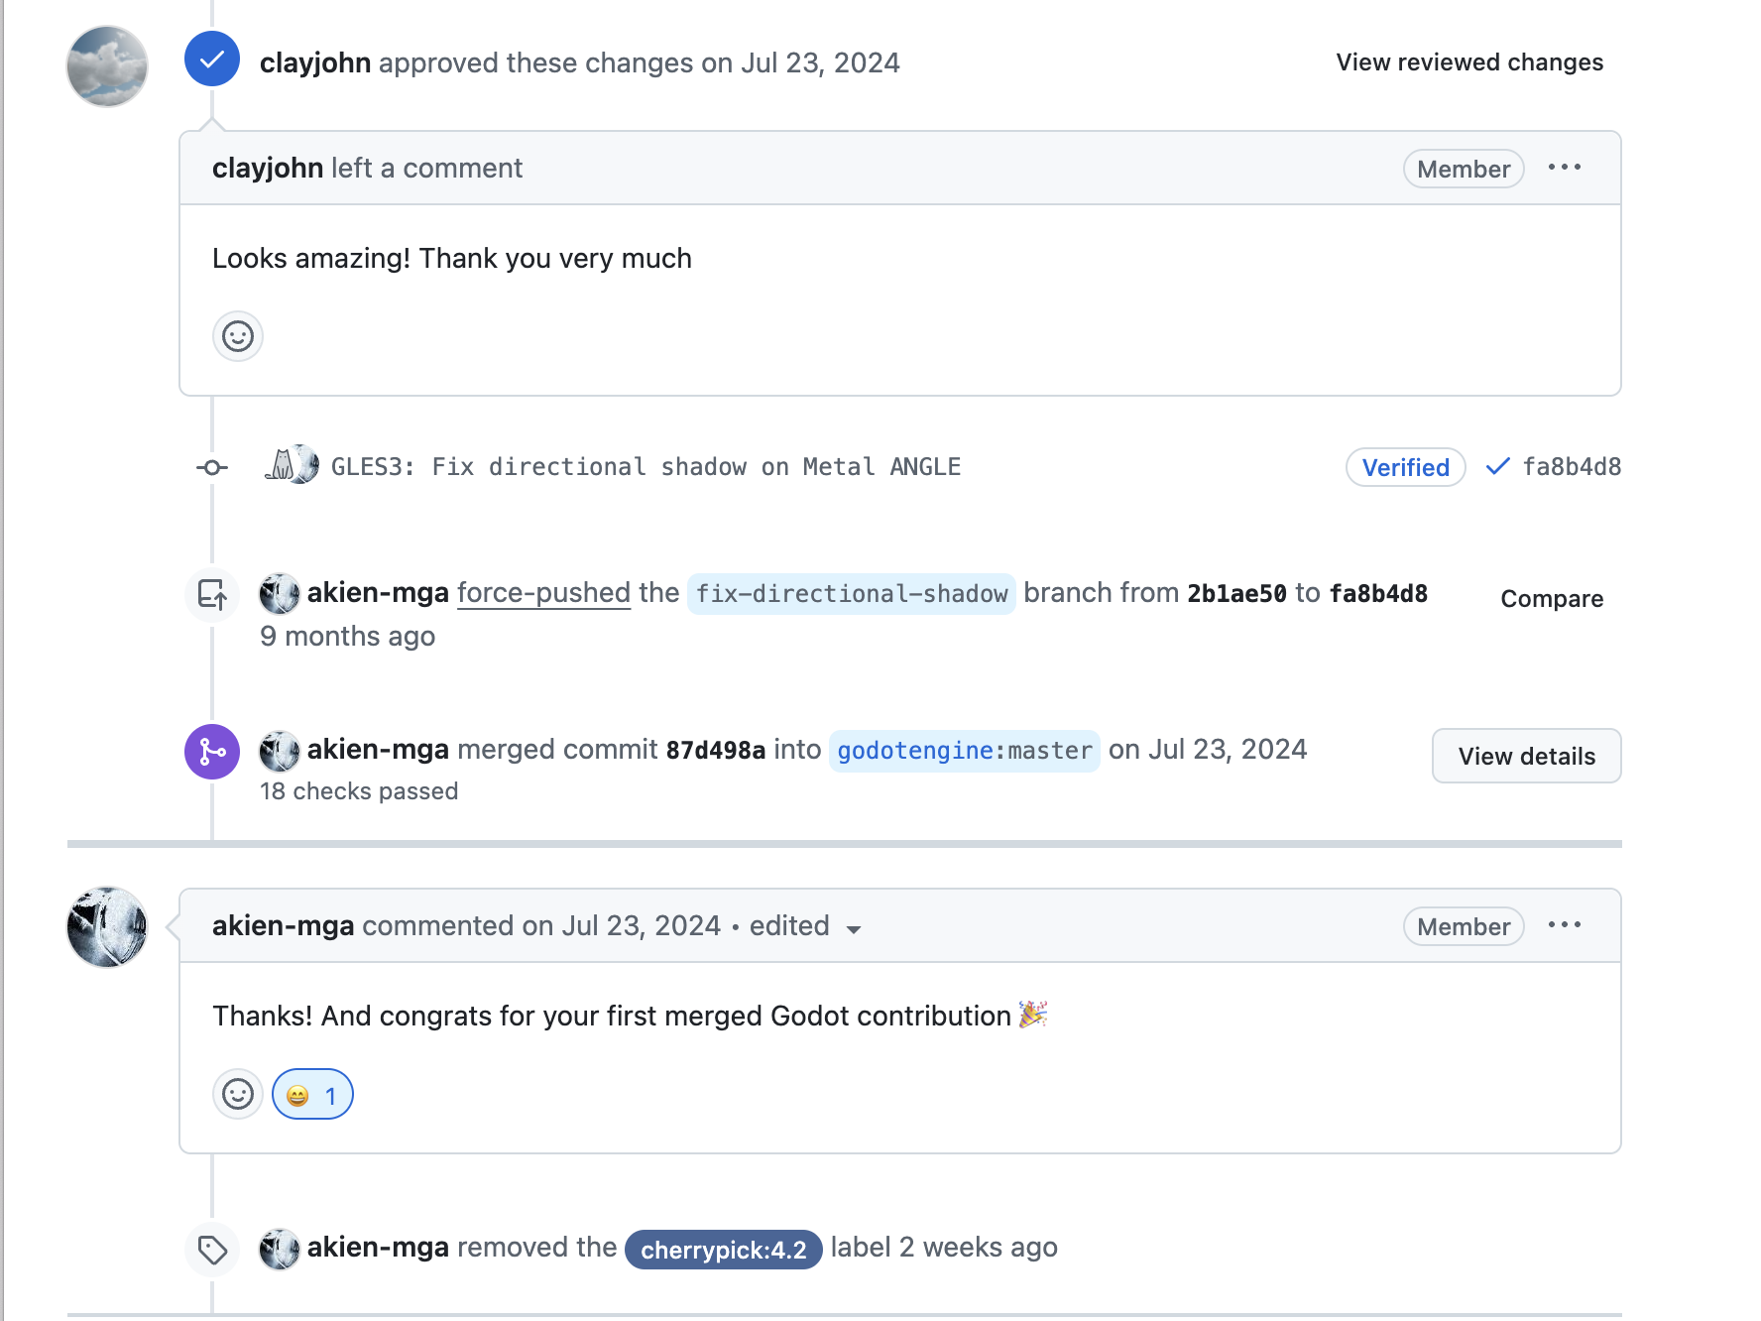Open commit hash fa8b4d8 link
Image resolution: width=1761 pixels, height=1321 pixels.
(x=1572, y=467)
